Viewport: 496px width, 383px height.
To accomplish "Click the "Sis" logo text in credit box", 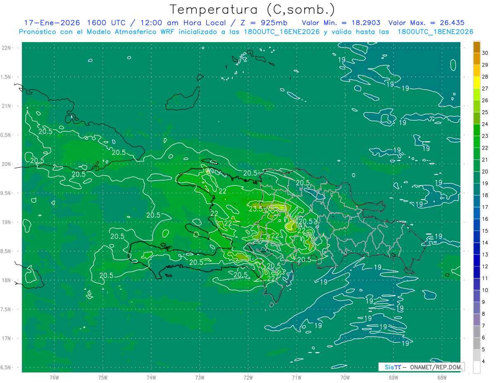I will click(x=389, y=367).
